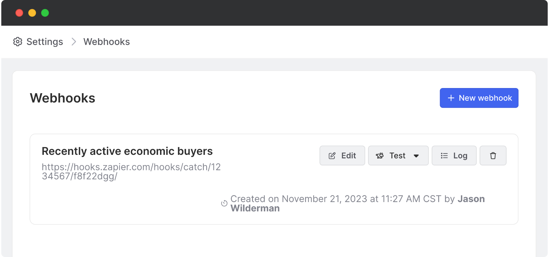Click the Test webhook button label
Screen dimensions: 549x257
397,156
